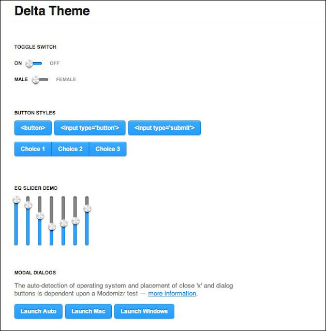Click the third EQ slider handle

[x=40, y=216]
